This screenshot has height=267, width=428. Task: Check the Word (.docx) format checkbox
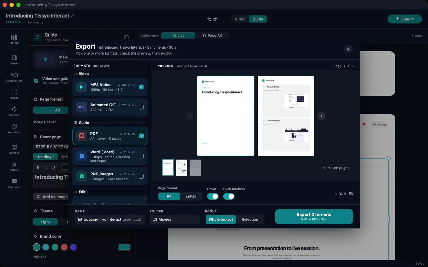141,156
